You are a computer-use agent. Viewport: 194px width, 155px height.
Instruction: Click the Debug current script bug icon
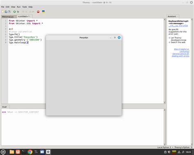[x=18, y=12]
